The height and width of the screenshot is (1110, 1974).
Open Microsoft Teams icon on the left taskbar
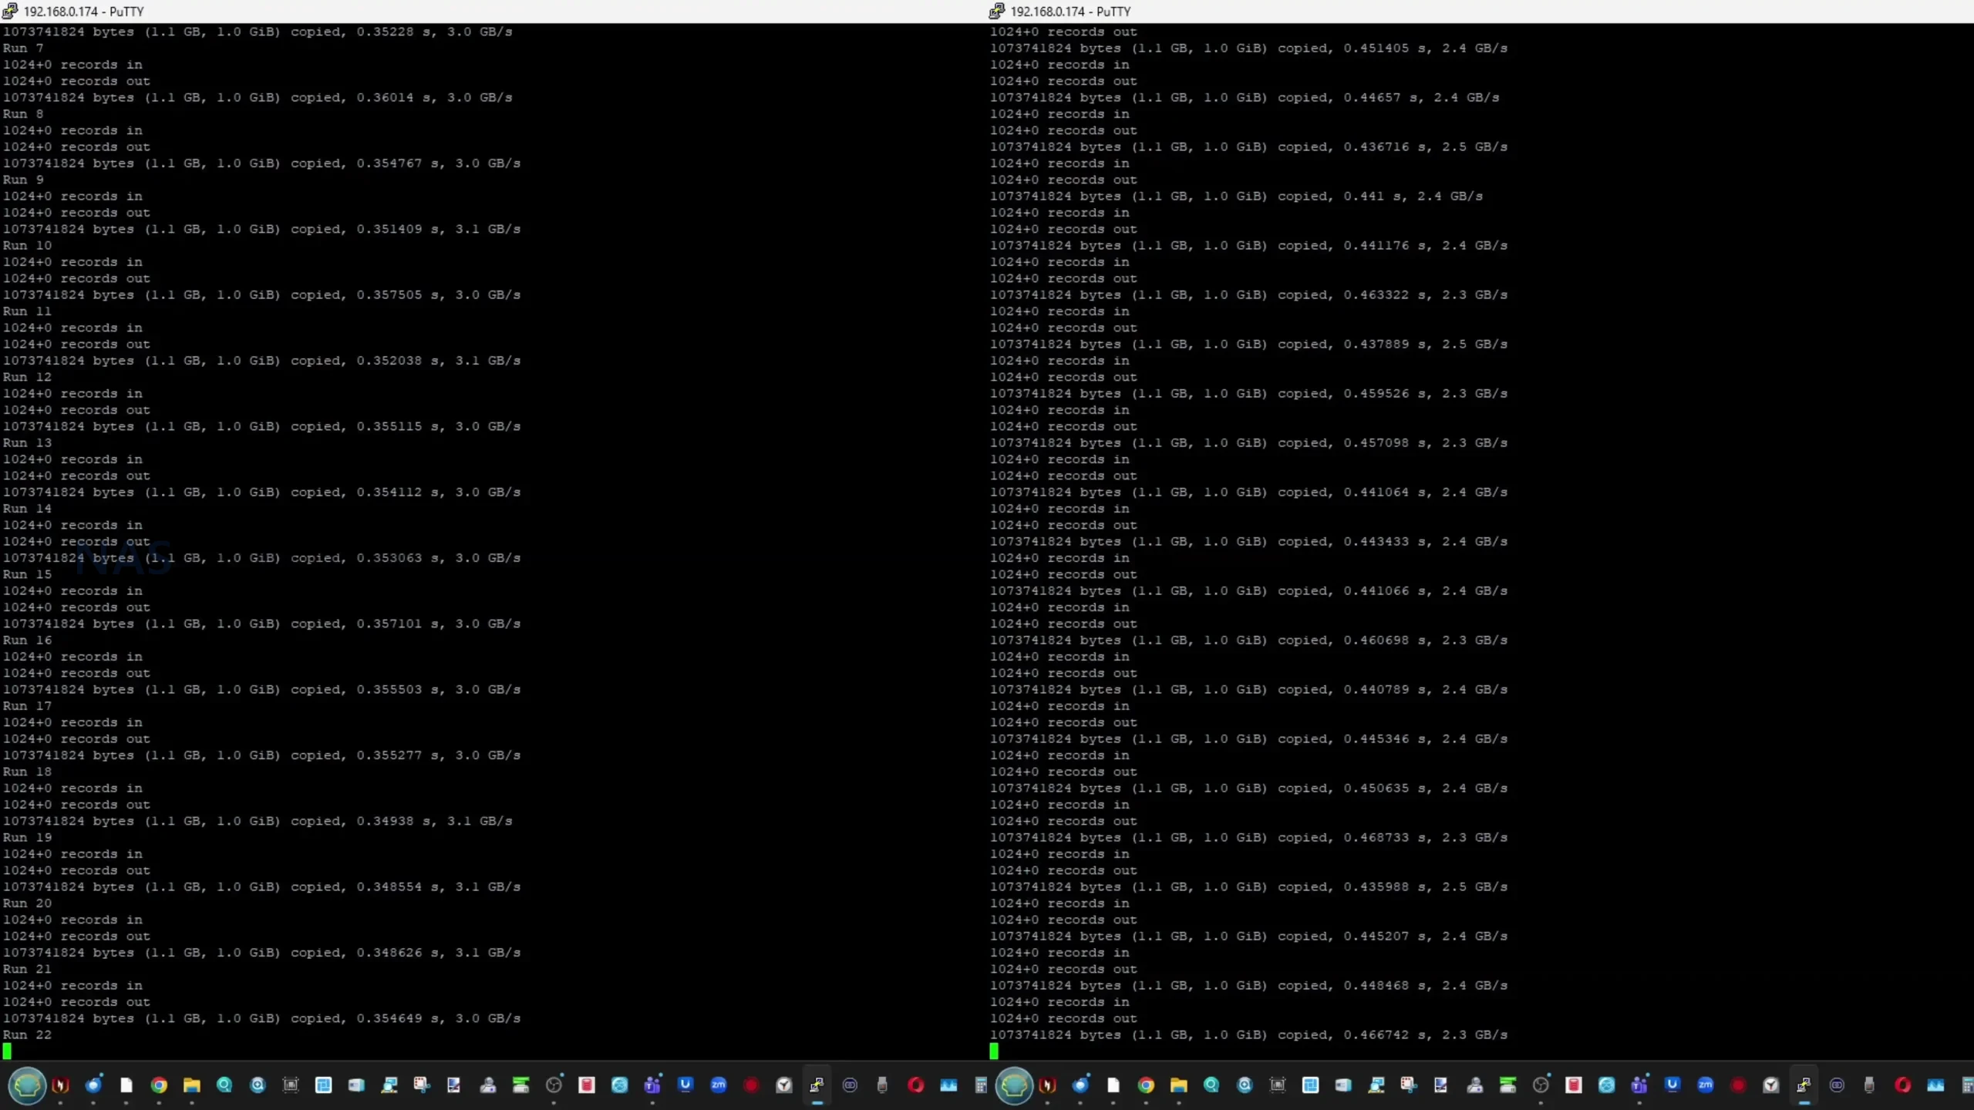point(652,1085)
